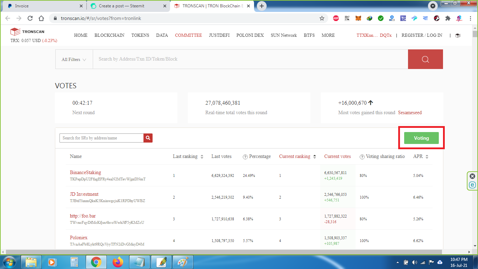Open the Chrome profile dropdown arrow
This screenshot has height=269, width=478.
point(433,6)
